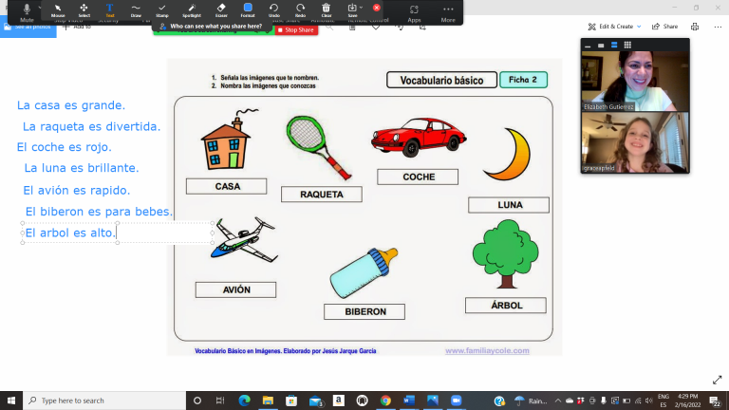
Task: Switch to Photos app on taskbar
Action: pyautogui.click(x=433, y=401)
